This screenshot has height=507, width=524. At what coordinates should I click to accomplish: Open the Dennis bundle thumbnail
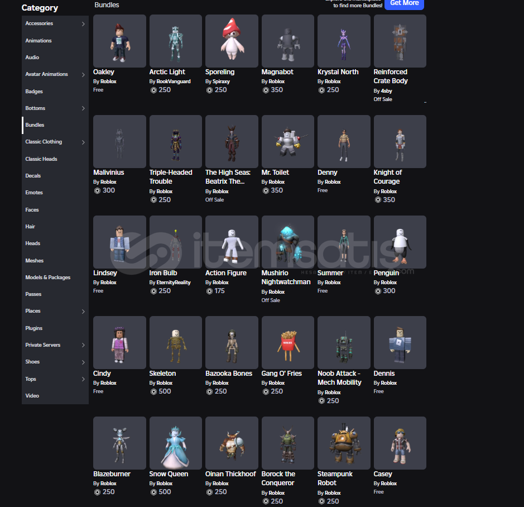coord(400,342)
